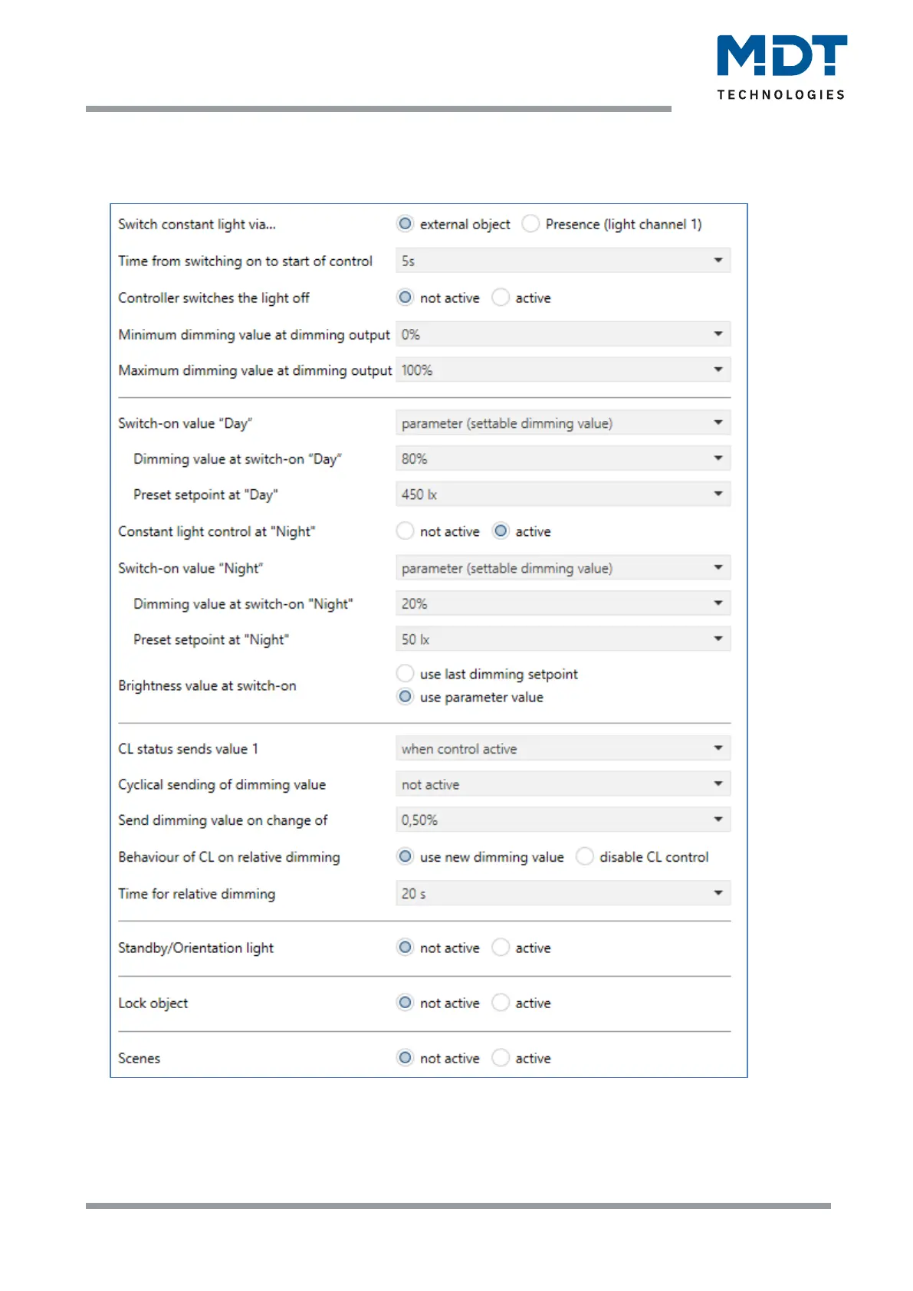Enable Standby/Orientation light active option
The height and width of the screenshot is (1291, 913).
coord(501,948)
